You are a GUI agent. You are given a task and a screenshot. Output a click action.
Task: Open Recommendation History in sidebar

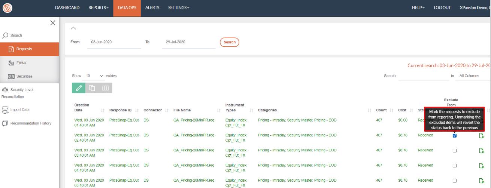point(31,123)
